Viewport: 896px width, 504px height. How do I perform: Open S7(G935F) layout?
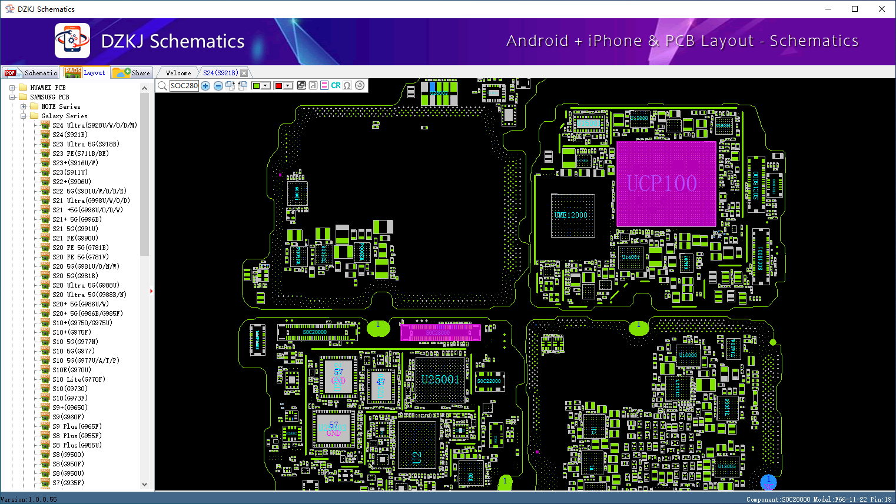click(68, 483)
